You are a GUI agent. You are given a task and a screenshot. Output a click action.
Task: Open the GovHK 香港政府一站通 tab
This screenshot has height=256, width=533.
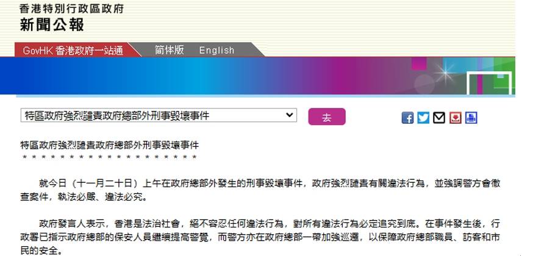73,51
